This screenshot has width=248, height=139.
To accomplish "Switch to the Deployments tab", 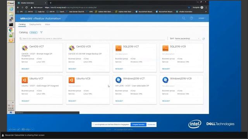I will point(35,24).
